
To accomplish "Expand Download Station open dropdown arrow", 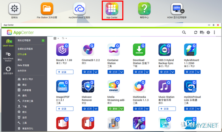I will point(147,72).
